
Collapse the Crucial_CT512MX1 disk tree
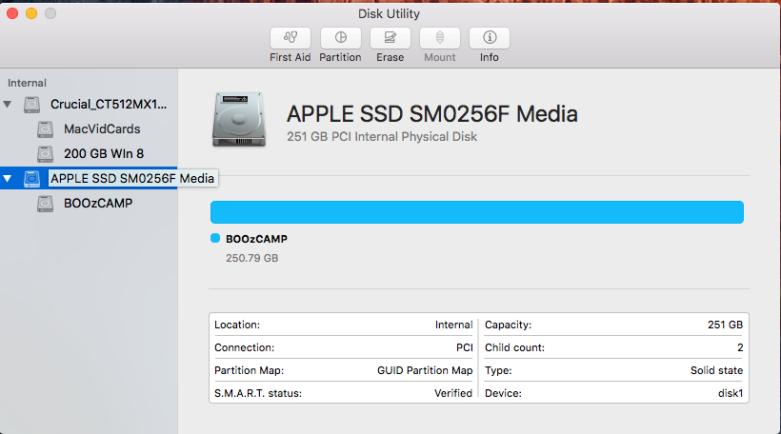[8, 105]
